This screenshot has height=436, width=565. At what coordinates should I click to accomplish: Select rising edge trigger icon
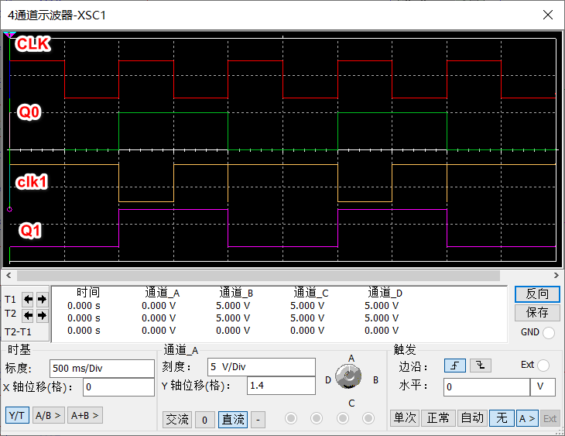[455, 366]
